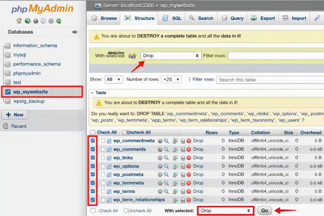Click the top Check All link

(107, 132)
